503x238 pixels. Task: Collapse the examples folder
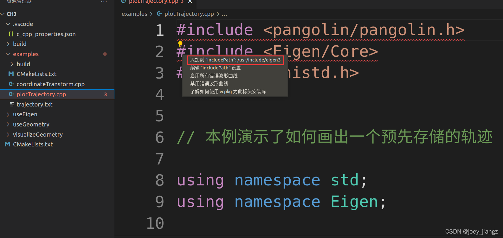coord(8,54)
